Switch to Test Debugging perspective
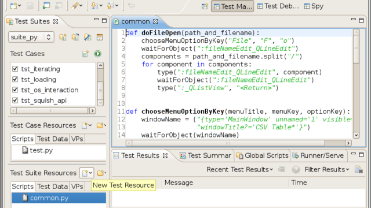This screenshot has width=371, height=208. tap(278, 6)
